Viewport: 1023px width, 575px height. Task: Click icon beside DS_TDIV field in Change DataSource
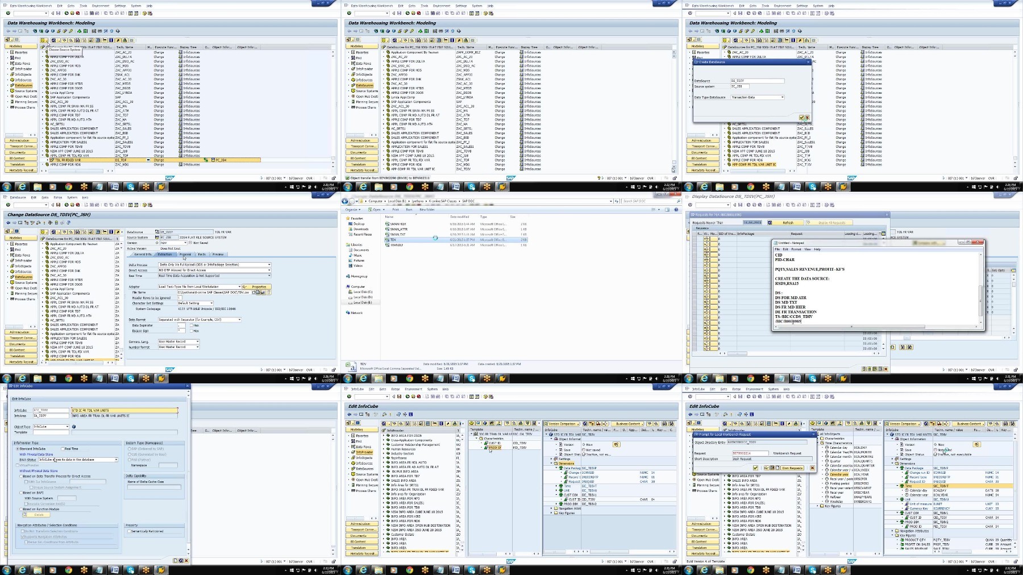click(x=157, y=232)
